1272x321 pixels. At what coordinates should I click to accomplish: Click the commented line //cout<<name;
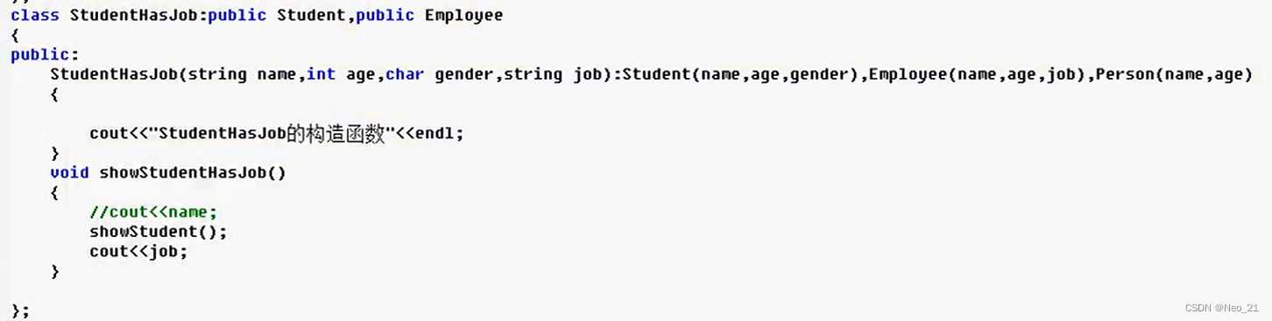[152, 212]
